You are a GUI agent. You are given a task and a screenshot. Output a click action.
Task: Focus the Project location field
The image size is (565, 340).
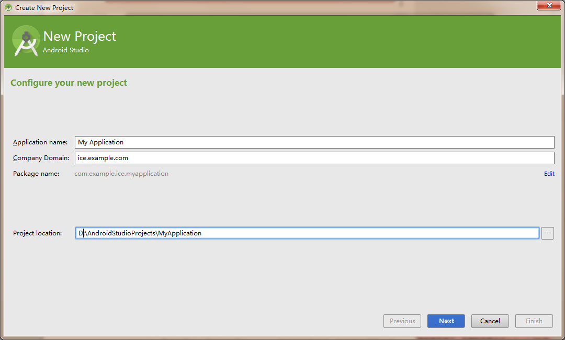307,233
